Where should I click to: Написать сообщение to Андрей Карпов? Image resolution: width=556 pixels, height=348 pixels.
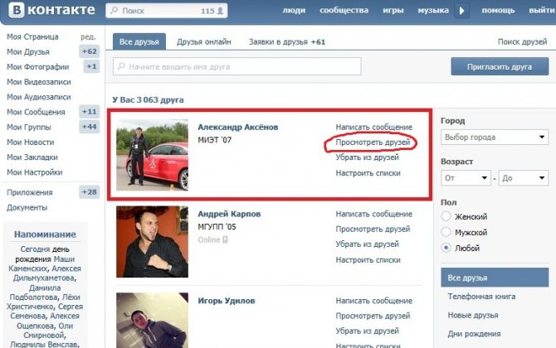point(373,214)
